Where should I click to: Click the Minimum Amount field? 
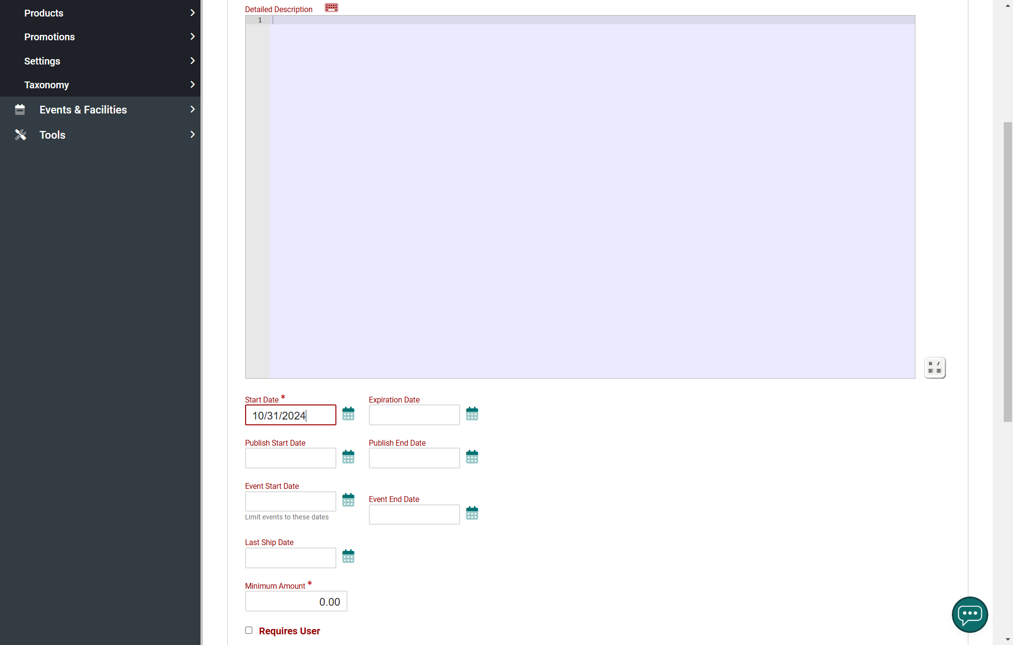296,601
